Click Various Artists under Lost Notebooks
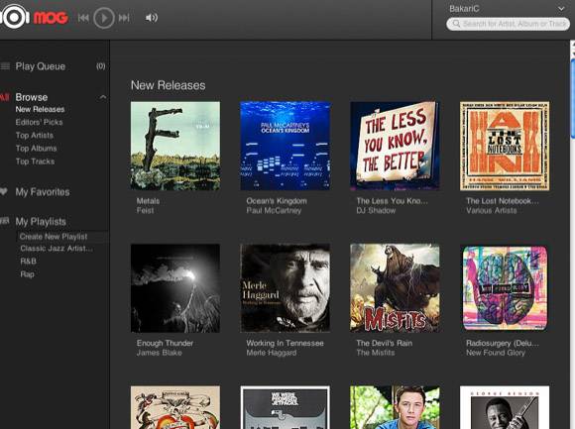 pos(492,211)
